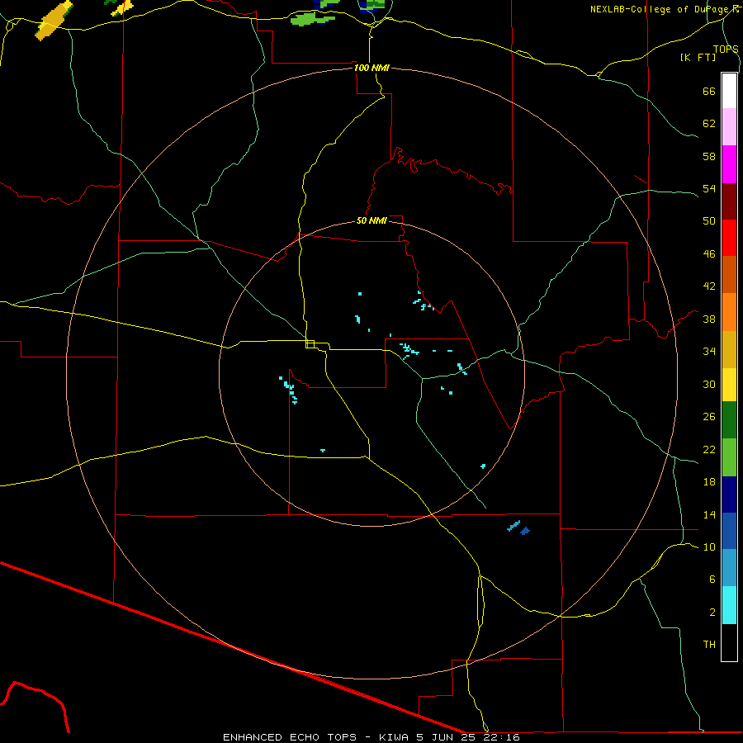Viewport: 743px width, 743px height.
Task: Click the 14 legend value
Action: 709,515
